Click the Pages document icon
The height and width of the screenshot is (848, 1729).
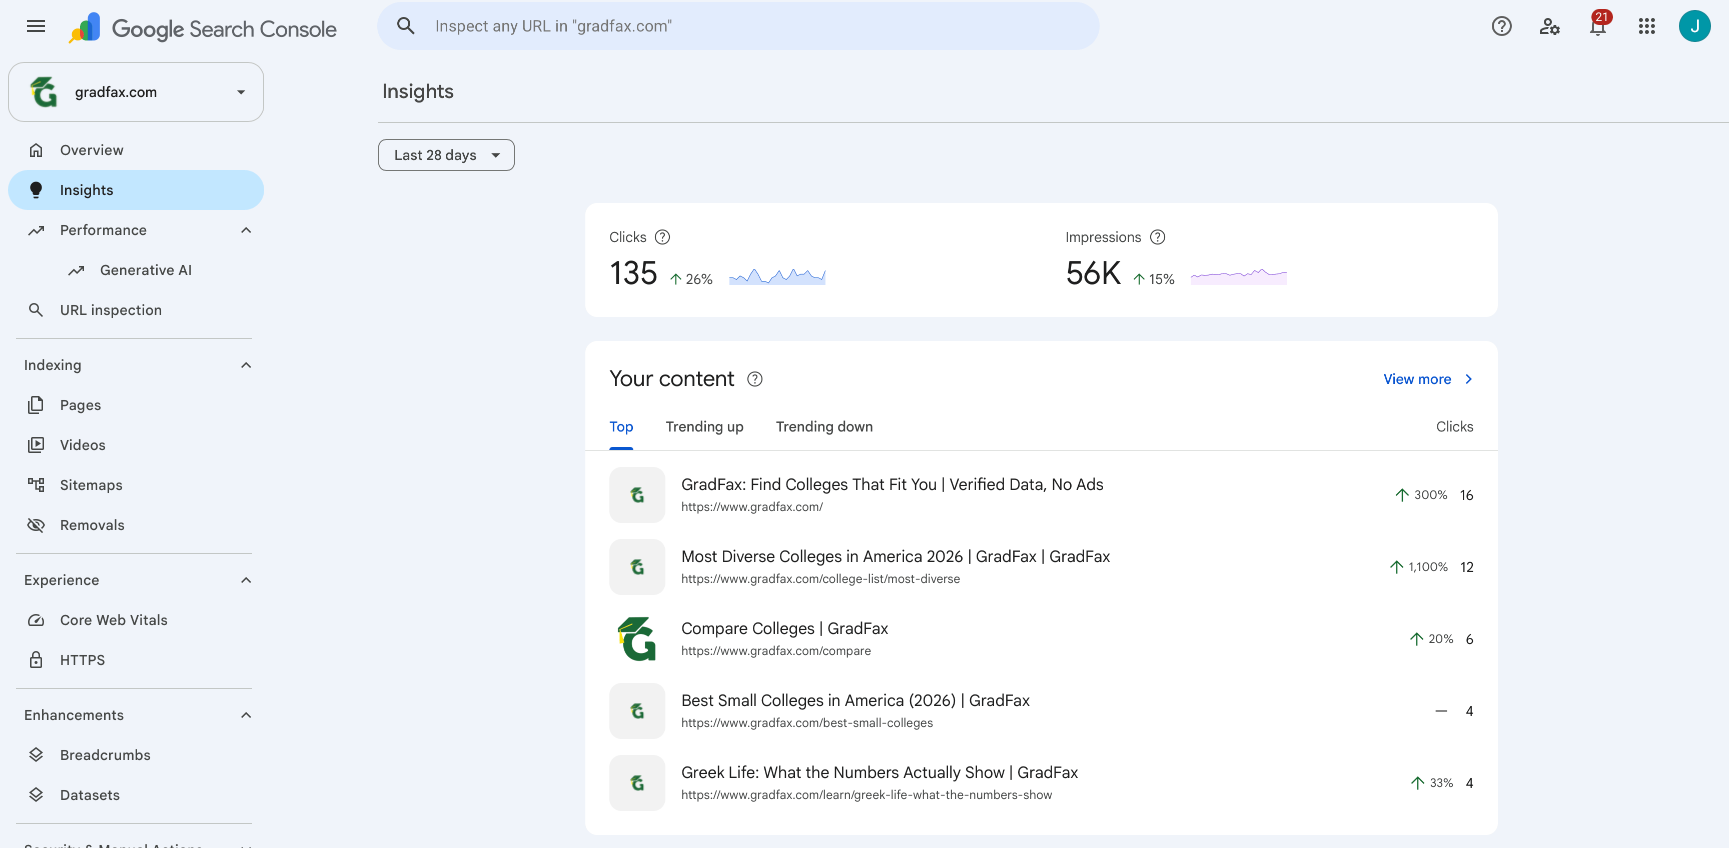(x=36, y=404)
